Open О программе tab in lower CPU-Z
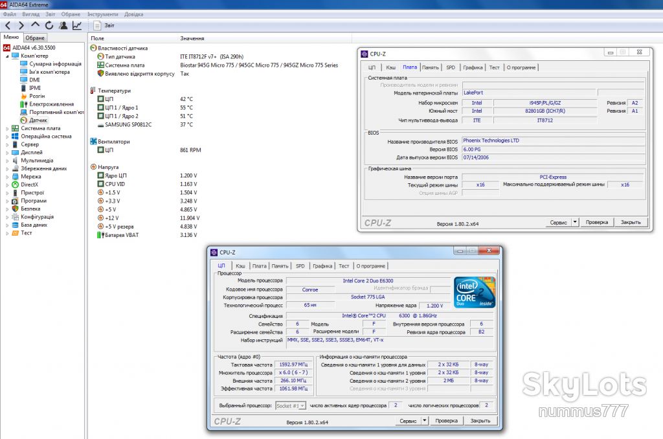 coord(370,266)
